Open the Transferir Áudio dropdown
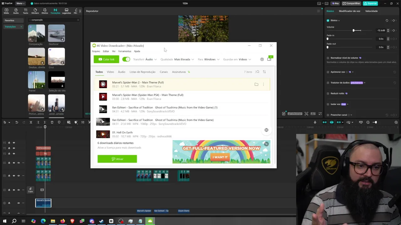401x225 pixels. 145,59
